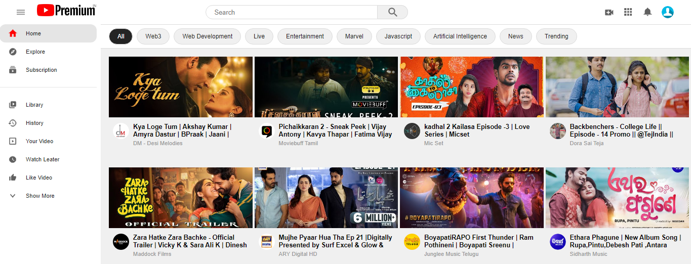
Task: Open BoyapatiRAPO First Thunder thumbnail
Action: coord(472,198)
